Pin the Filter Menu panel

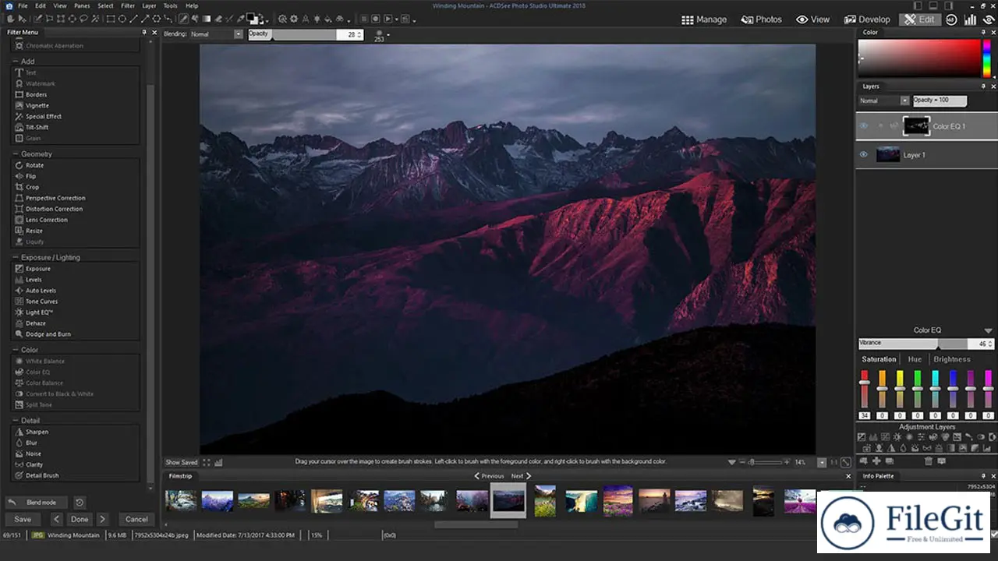[x=144, y=32]
